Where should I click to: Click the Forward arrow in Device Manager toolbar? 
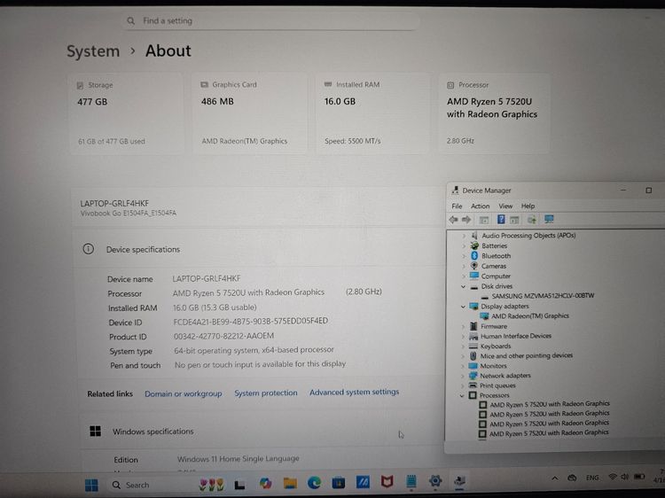466,220
